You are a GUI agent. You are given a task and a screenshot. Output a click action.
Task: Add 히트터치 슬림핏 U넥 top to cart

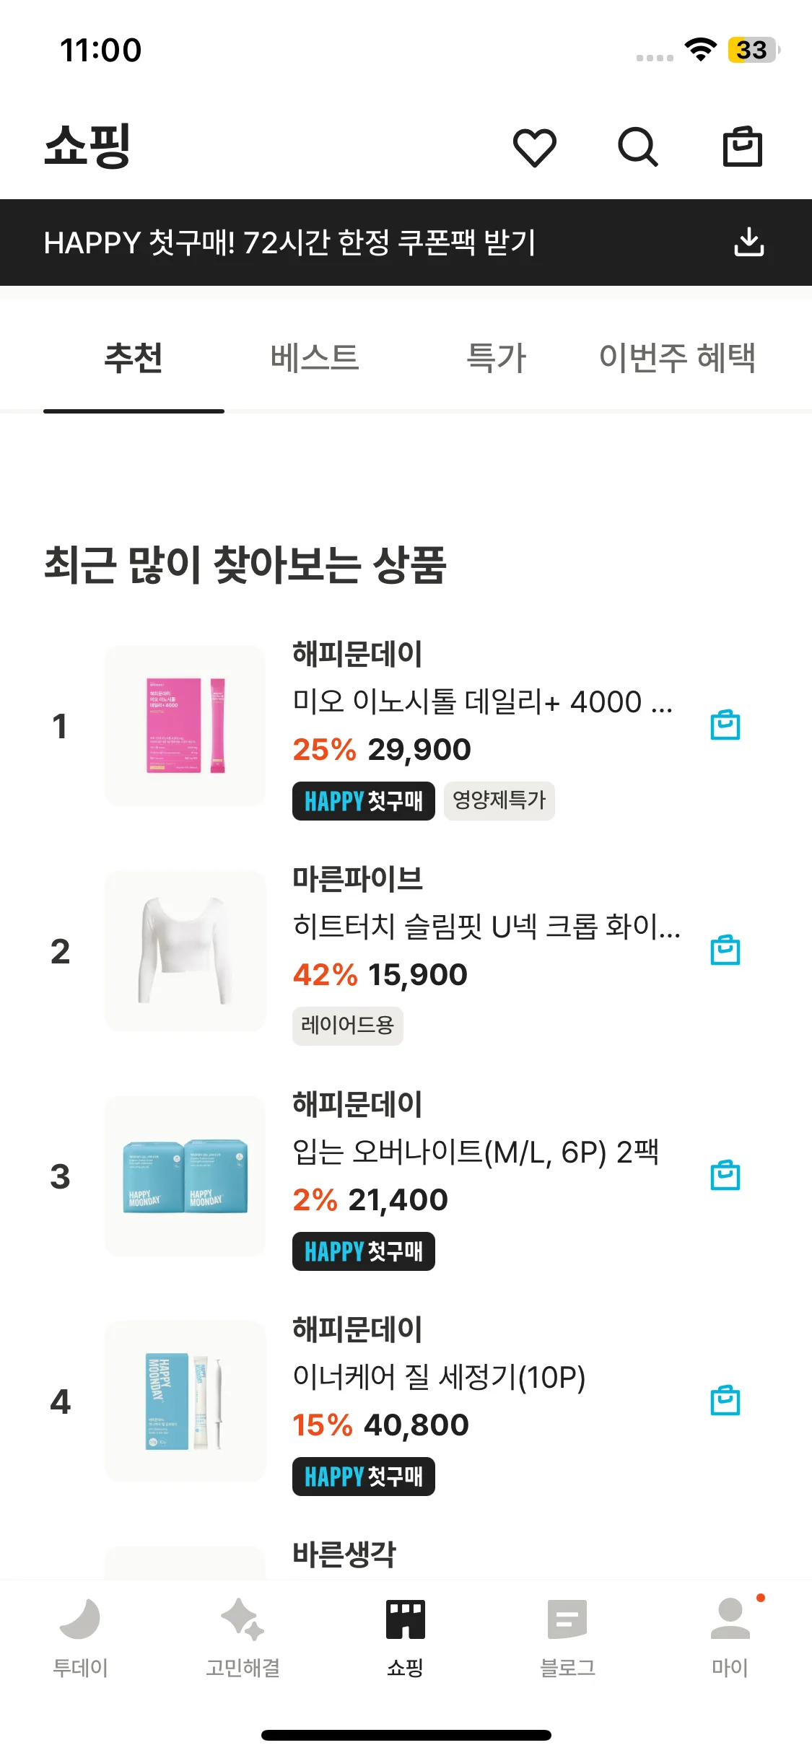725,950
